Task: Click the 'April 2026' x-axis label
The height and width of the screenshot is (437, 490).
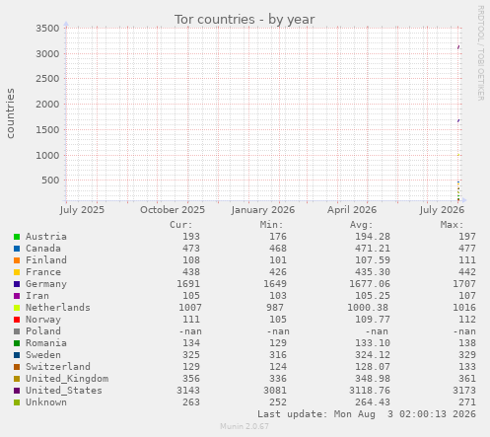Action: pos(352,210)
